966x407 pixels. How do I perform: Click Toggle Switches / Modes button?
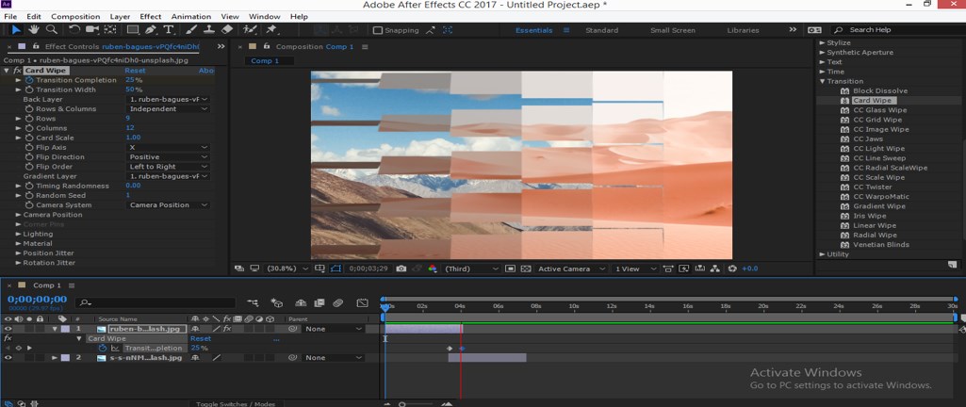click(x=236, y=404)
